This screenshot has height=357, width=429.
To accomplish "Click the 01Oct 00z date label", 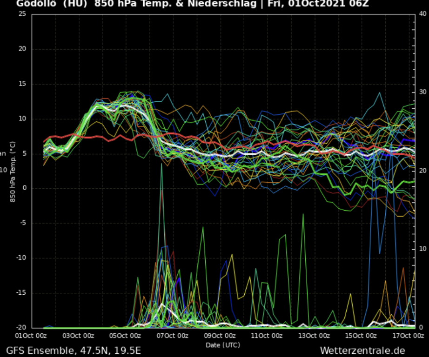I will (x=32, y=336).
